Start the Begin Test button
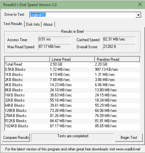The width and height of the screenshot is (145, 153). (129, 138)
